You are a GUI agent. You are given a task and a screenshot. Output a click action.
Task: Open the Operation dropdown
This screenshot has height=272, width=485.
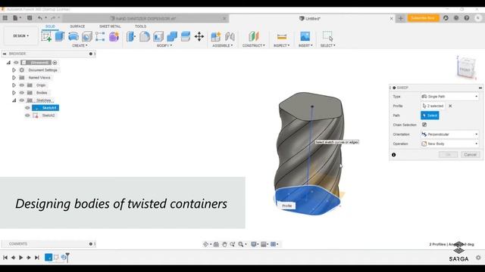pos(450,144)
